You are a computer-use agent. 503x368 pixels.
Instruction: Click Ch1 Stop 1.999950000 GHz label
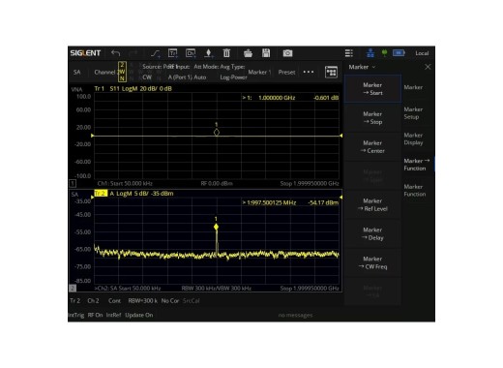coord(310,183)
